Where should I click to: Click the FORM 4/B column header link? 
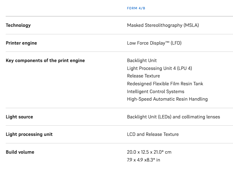click(136, 8)
